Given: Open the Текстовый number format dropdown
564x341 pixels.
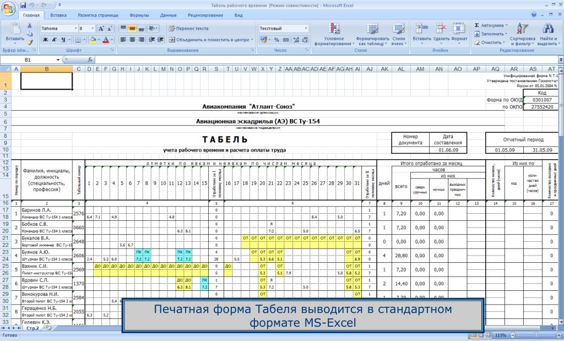Looking at the screenshot, I should point(306,29).
